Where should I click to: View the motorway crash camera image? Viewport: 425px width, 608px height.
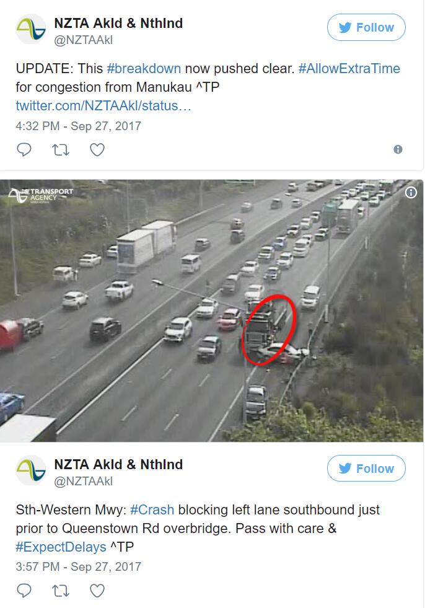(x=211, y=311)
